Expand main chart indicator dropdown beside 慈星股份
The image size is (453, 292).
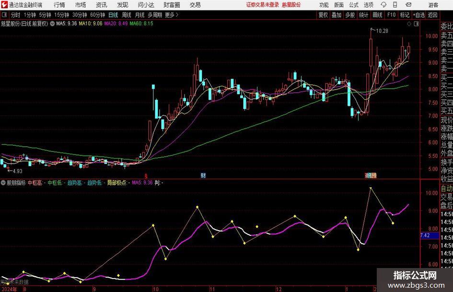click(x=52, y=23)
